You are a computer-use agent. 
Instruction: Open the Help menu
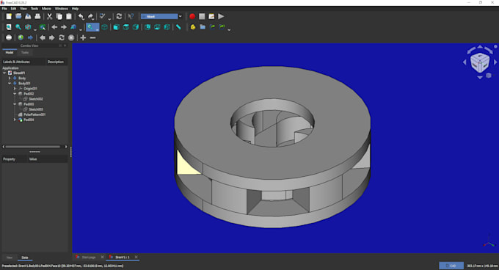[75, 9]
